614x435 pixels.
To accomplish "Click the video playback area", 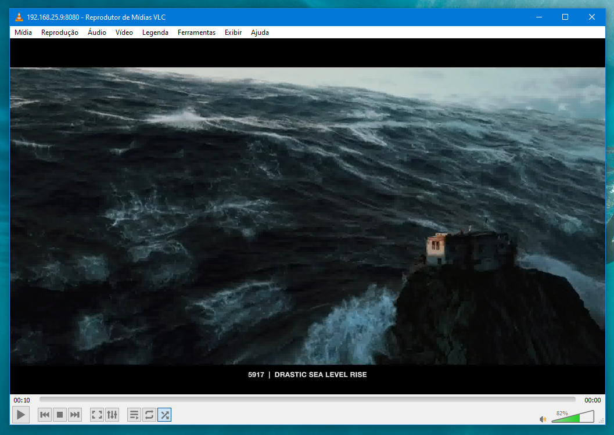I will click(x=307, y=216).
